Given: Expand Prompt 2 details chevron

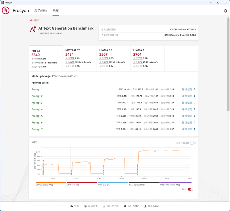Looking at the screenshot, I should click(x=195, y=96).
